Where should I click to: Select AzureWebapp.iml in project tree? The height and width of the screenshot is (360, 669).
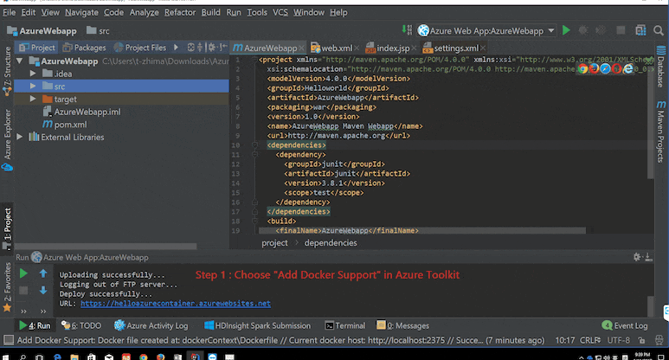tap(82, 112)
